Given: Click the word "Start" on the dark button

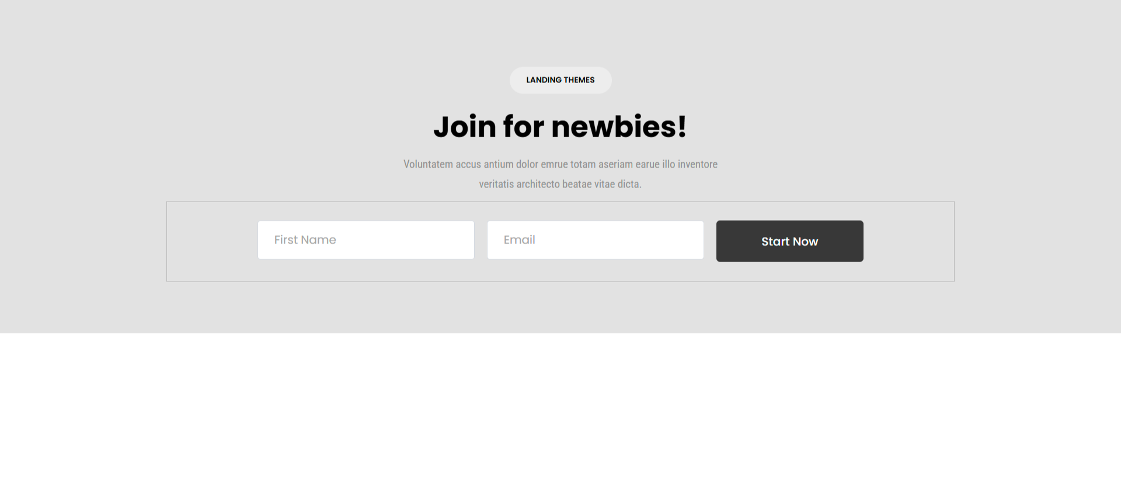Looking at the screenshot, I should point(775,242).
